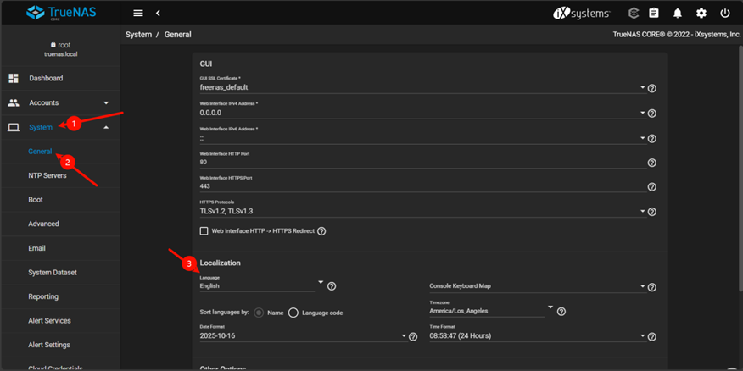Viewport: 743px width, 371px height.
Task: Show help for Web Interface IPv4 Address
Action: [x=652, y=114]
